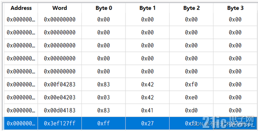Select the Byte 1 column header
Viewport: 258px width, 131px height.
147,8
